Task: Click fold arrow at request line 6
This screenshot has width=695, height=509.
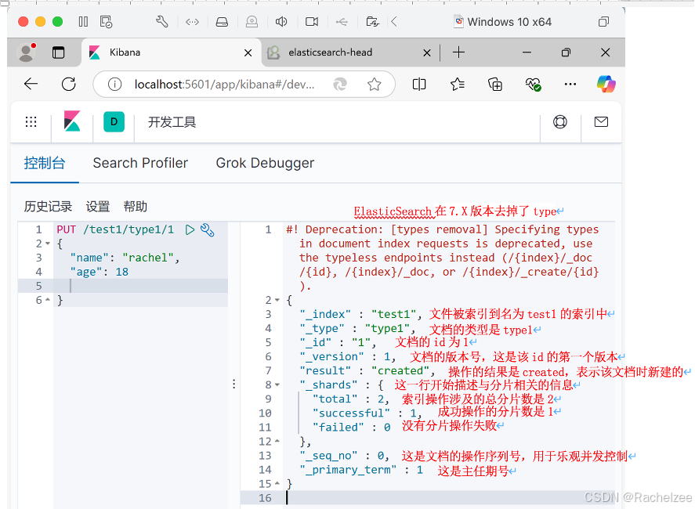Action: pos(48,301)
